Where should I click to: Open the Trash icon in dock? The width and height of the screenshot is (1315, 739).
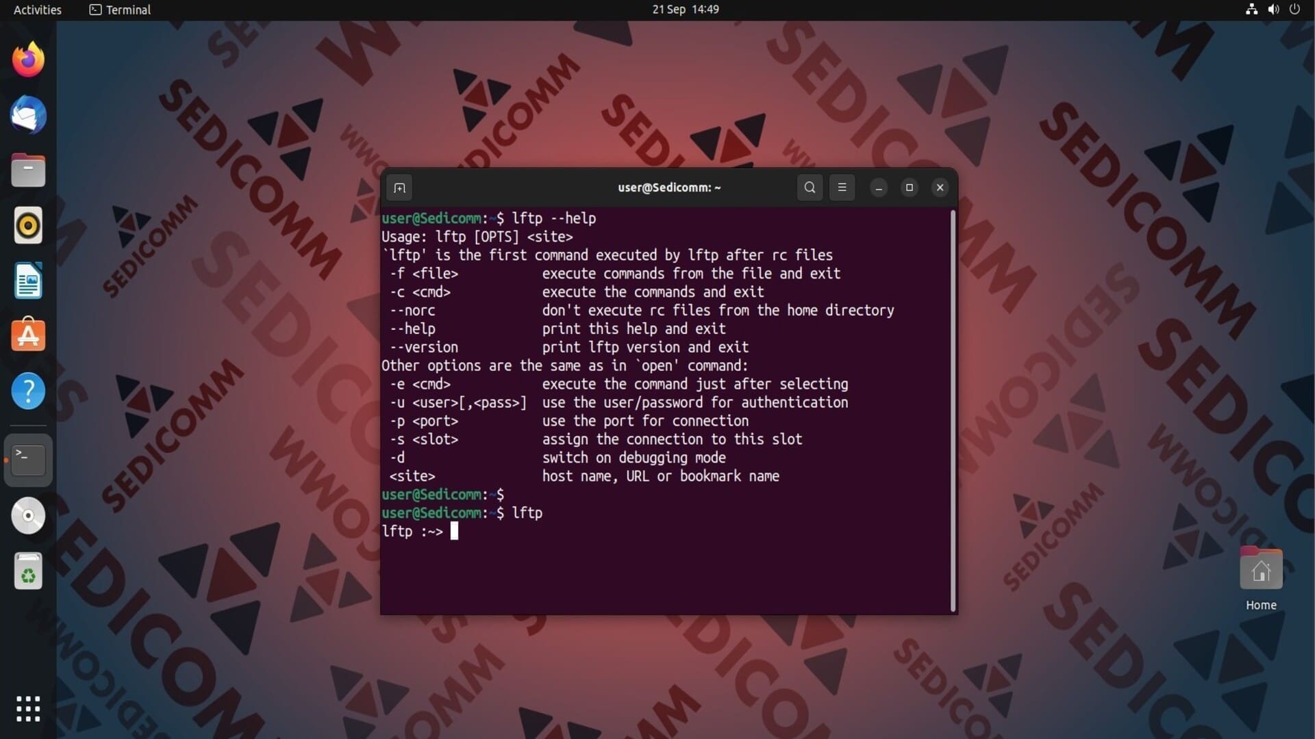tap(28, 571)
